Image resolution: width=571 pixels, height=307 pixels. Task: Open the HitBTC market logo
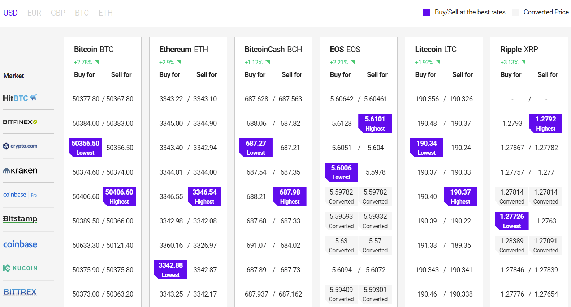pos(20,98)
